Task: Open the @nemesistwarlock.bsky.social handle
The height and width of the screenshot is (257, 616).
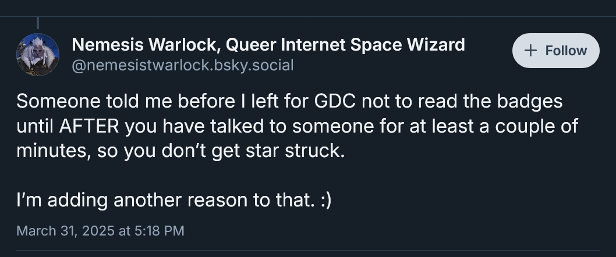Action: (x=182, y=65)
